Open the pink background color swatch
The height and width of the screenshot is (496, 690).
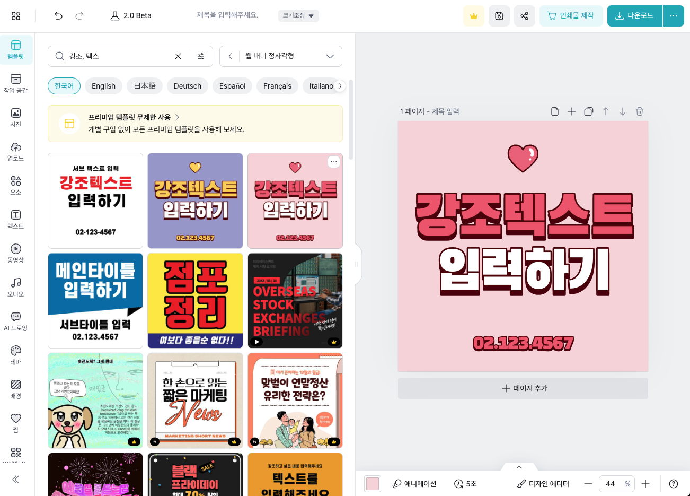373,484
